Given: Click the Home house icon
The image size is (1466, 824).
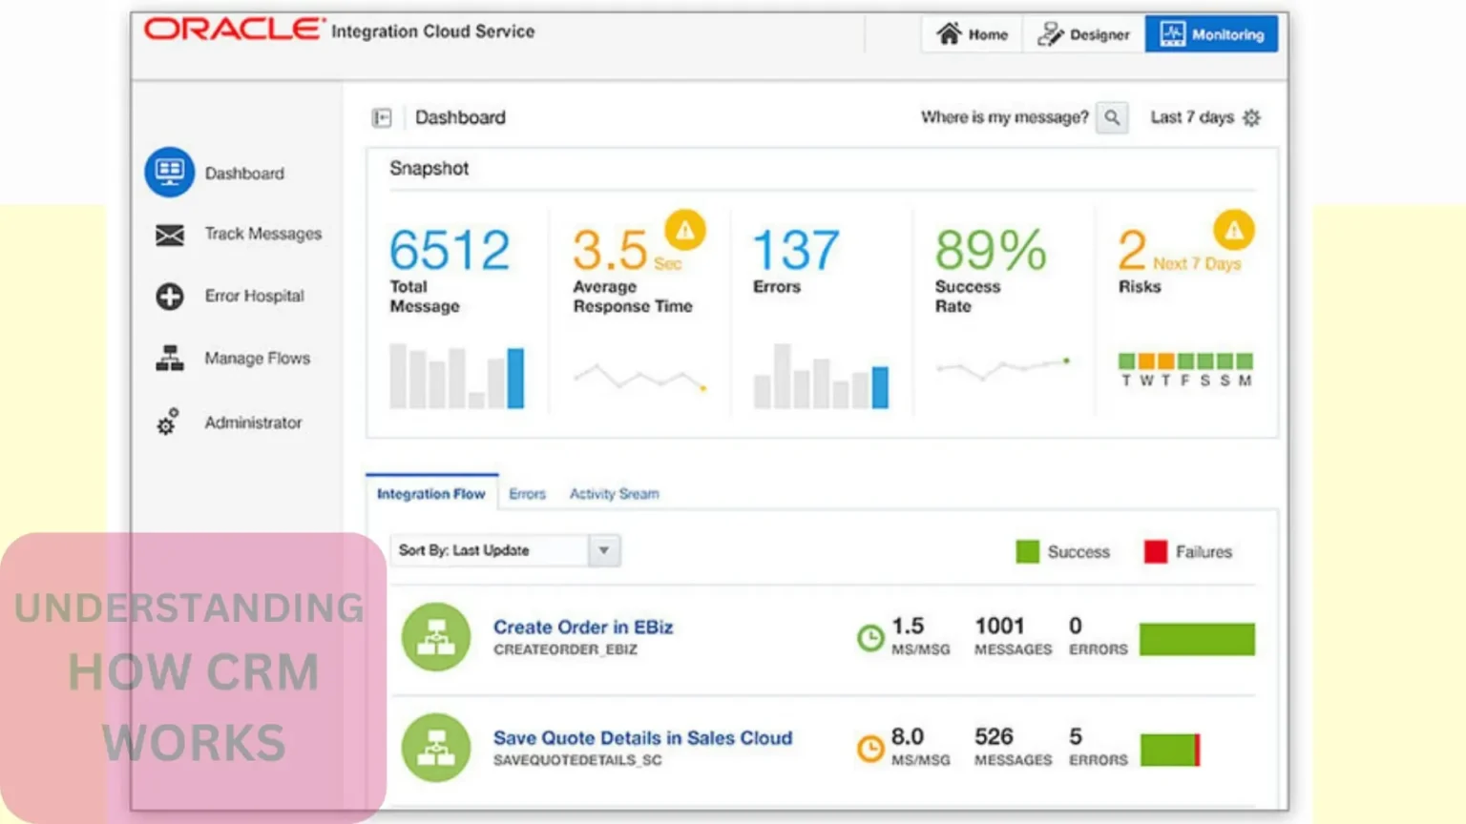Looking at the screenshot, I should click(x=948, y=33).
